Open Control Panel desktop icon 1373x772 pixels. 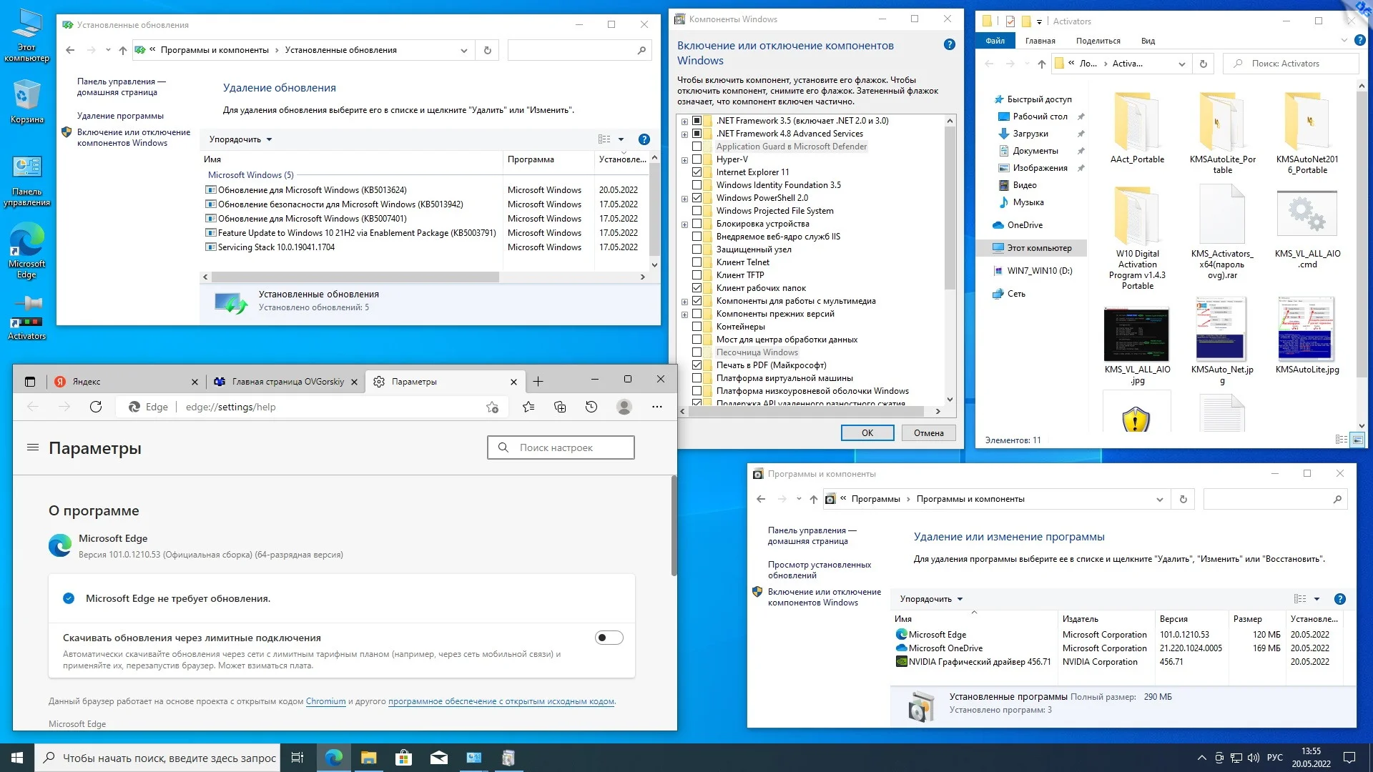tap(26, 181)
